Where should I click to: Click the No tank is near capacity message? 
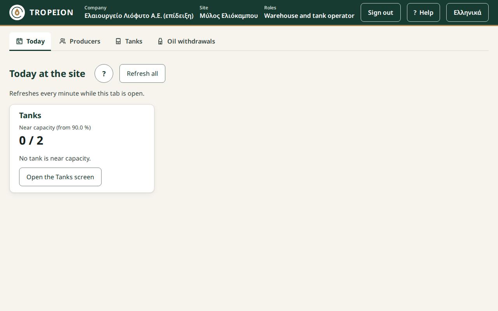click(x=55, y=158)
